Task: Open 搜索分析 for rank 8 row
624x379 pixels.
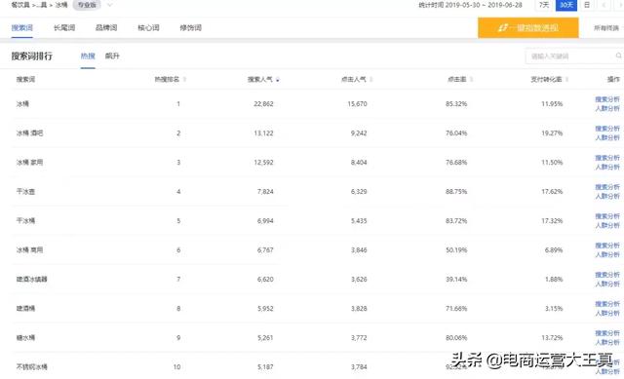Action: tap(607, 304)
